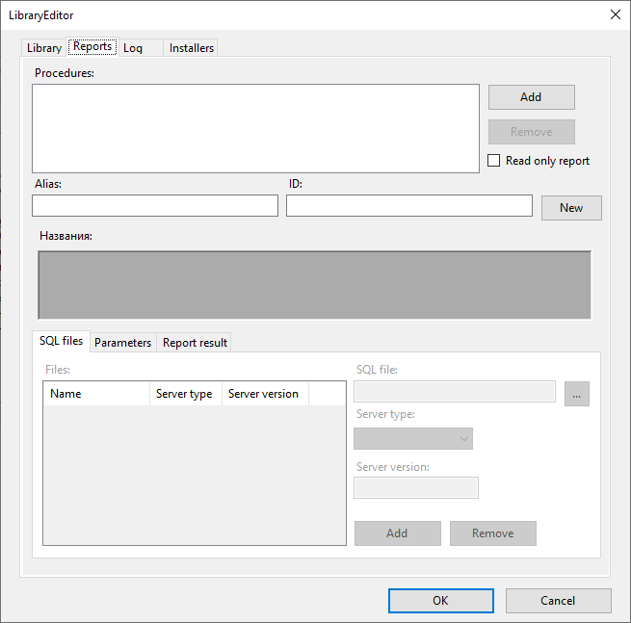631x623 pixels.
Task: Sort files by Name column header
Action: tap(95, 394)
